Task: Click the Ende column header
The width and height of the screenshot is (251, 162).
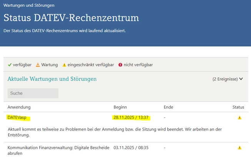Action: [168, 107]
